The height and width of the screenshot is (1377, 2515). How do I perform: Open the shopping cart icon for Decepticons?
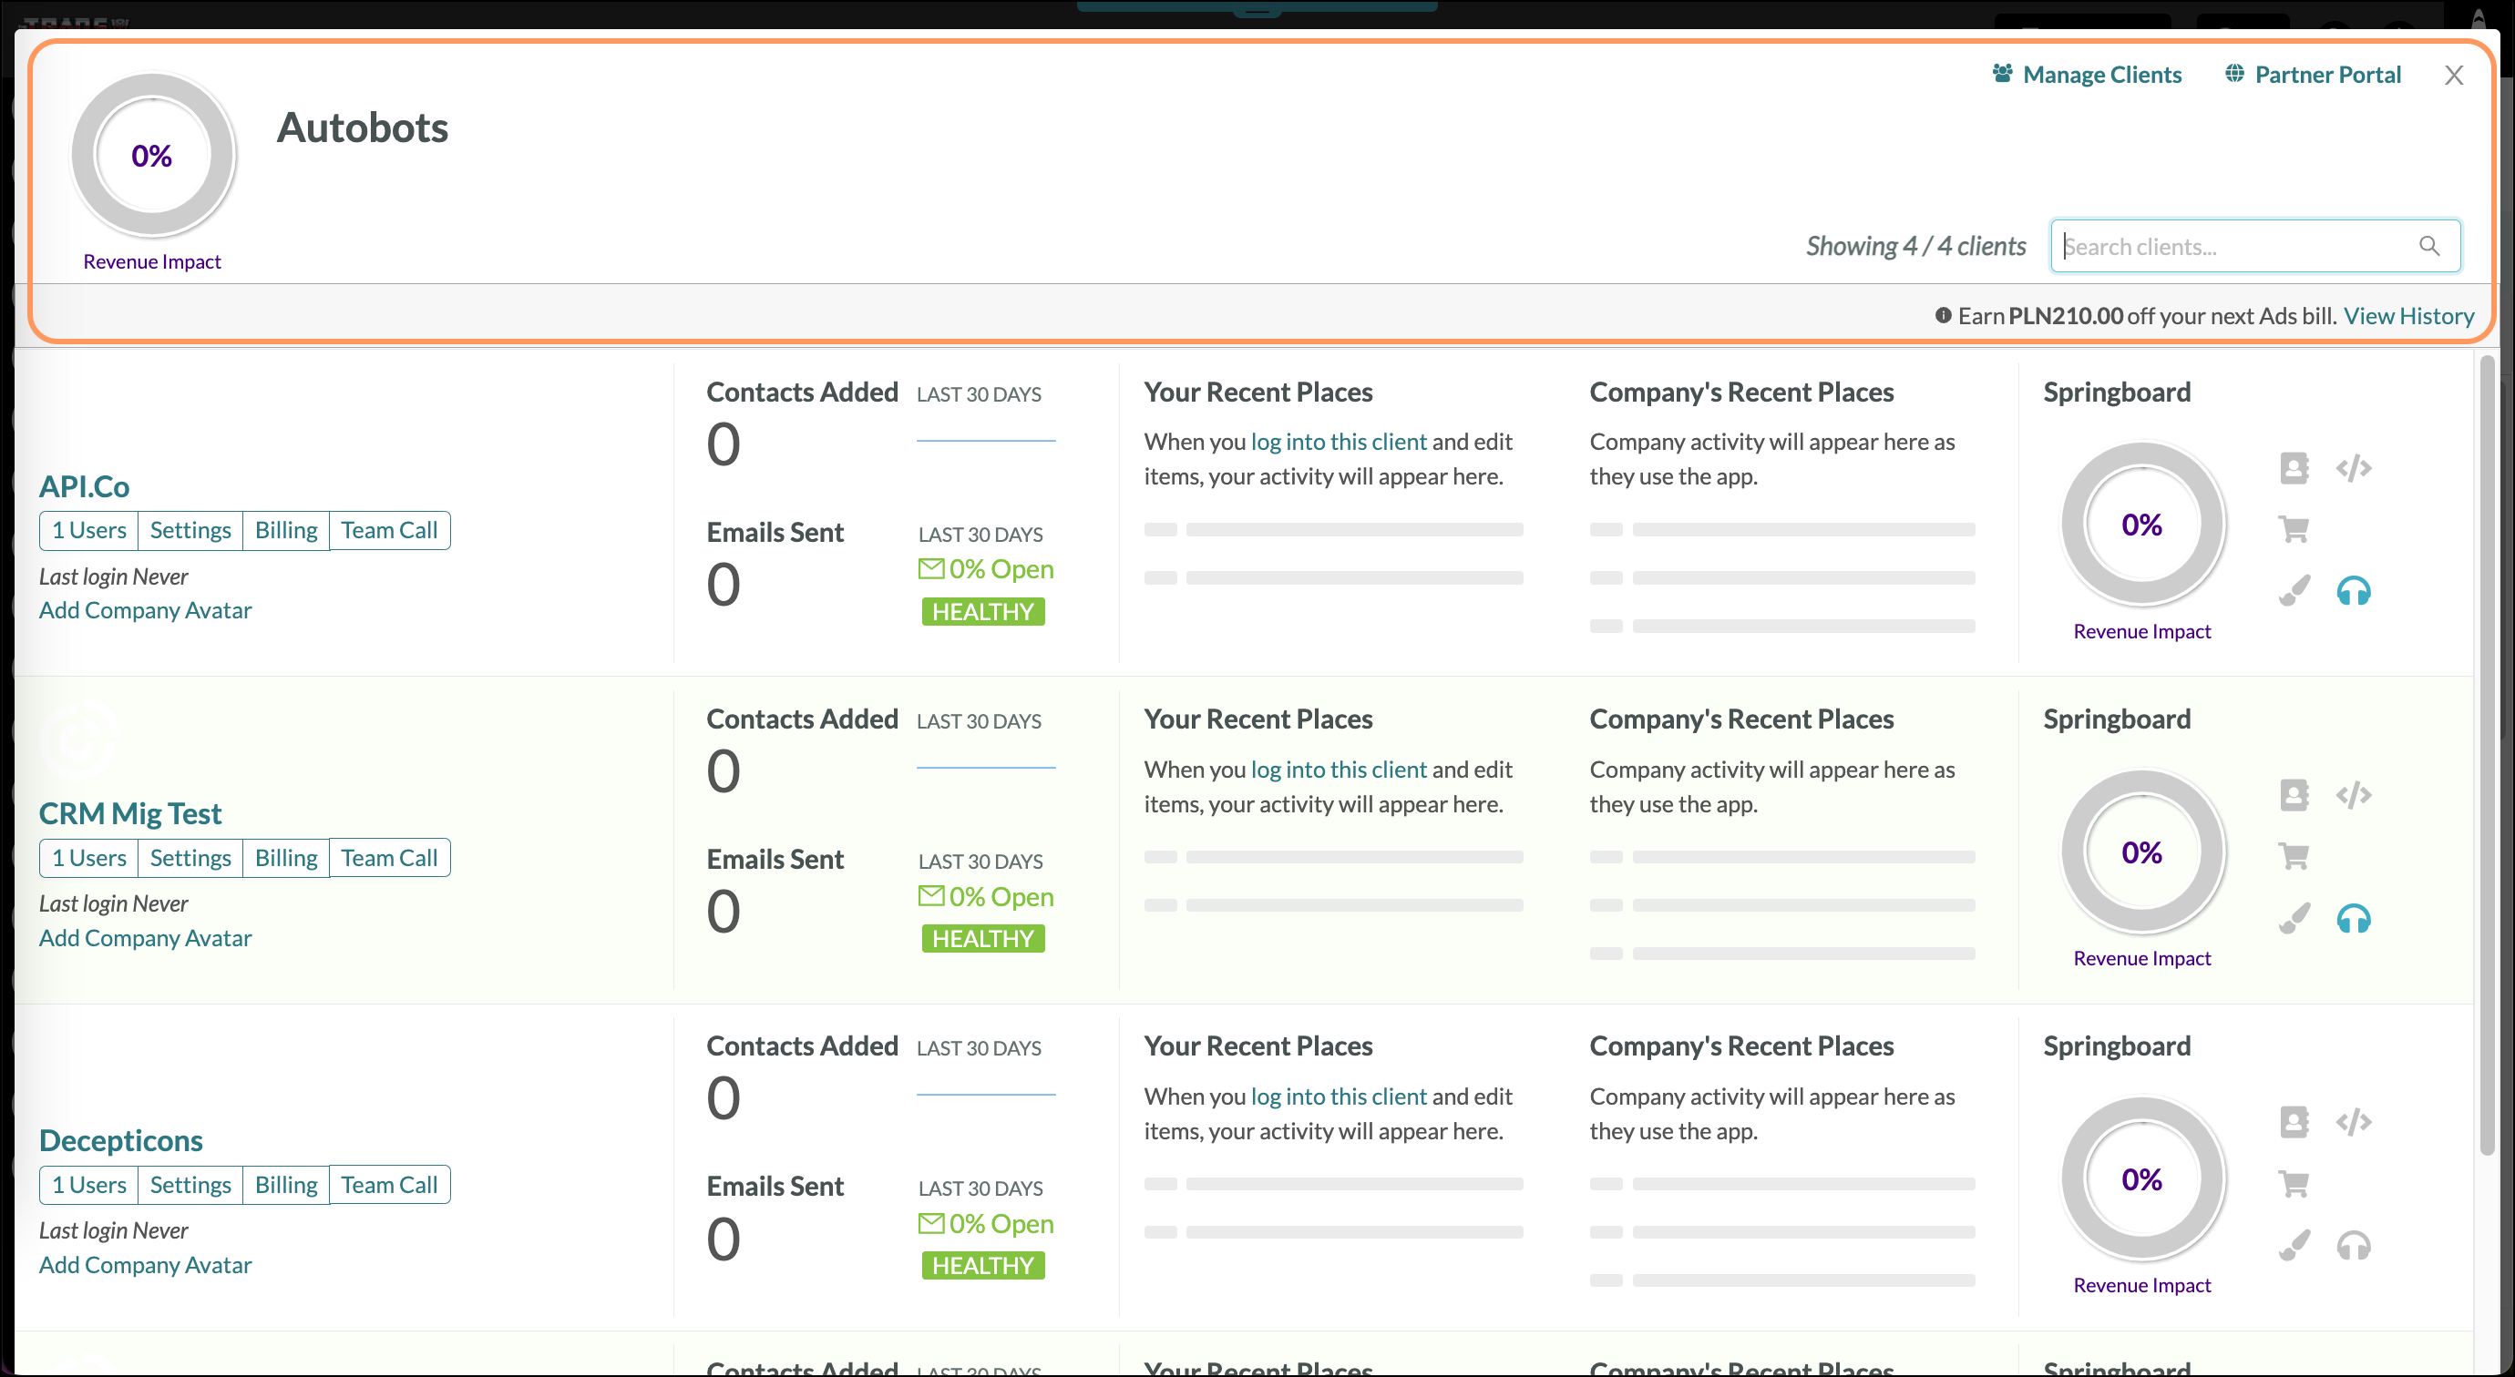[2294, 1183]
